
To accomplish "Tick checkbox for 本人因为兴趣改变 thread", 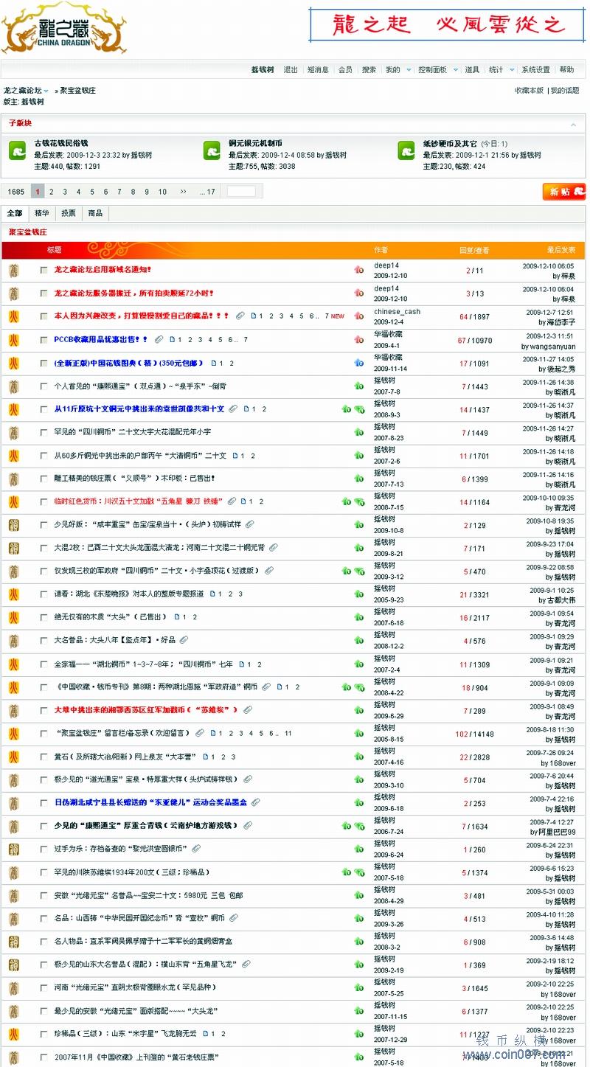I will [44, 316].
